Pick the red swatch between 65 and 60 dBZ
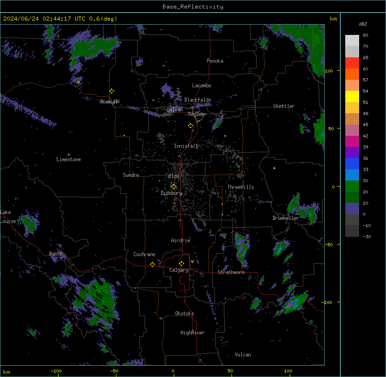Viewport: 386px width, 377px height. click(352, 63)
